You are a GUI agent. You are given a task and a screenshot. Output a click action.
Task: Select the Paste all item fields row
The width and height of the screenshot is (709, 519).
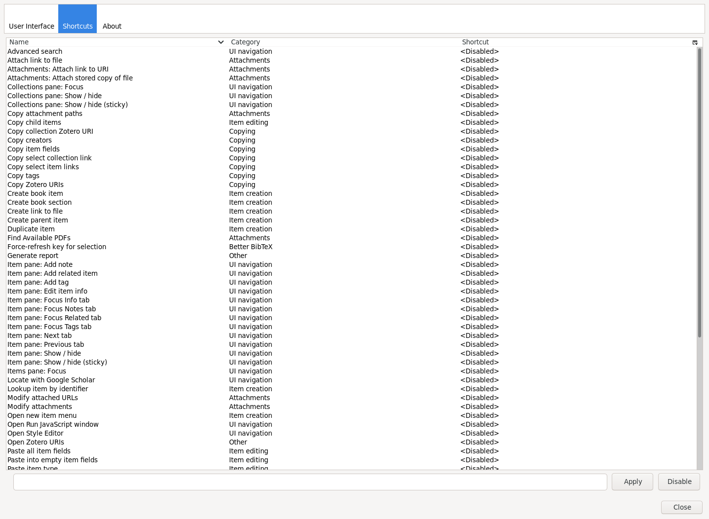pos(351,451)
